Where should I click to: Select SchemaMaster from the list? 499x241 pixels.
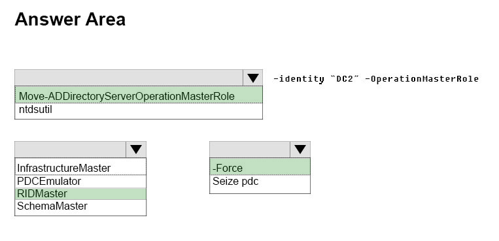80,206
